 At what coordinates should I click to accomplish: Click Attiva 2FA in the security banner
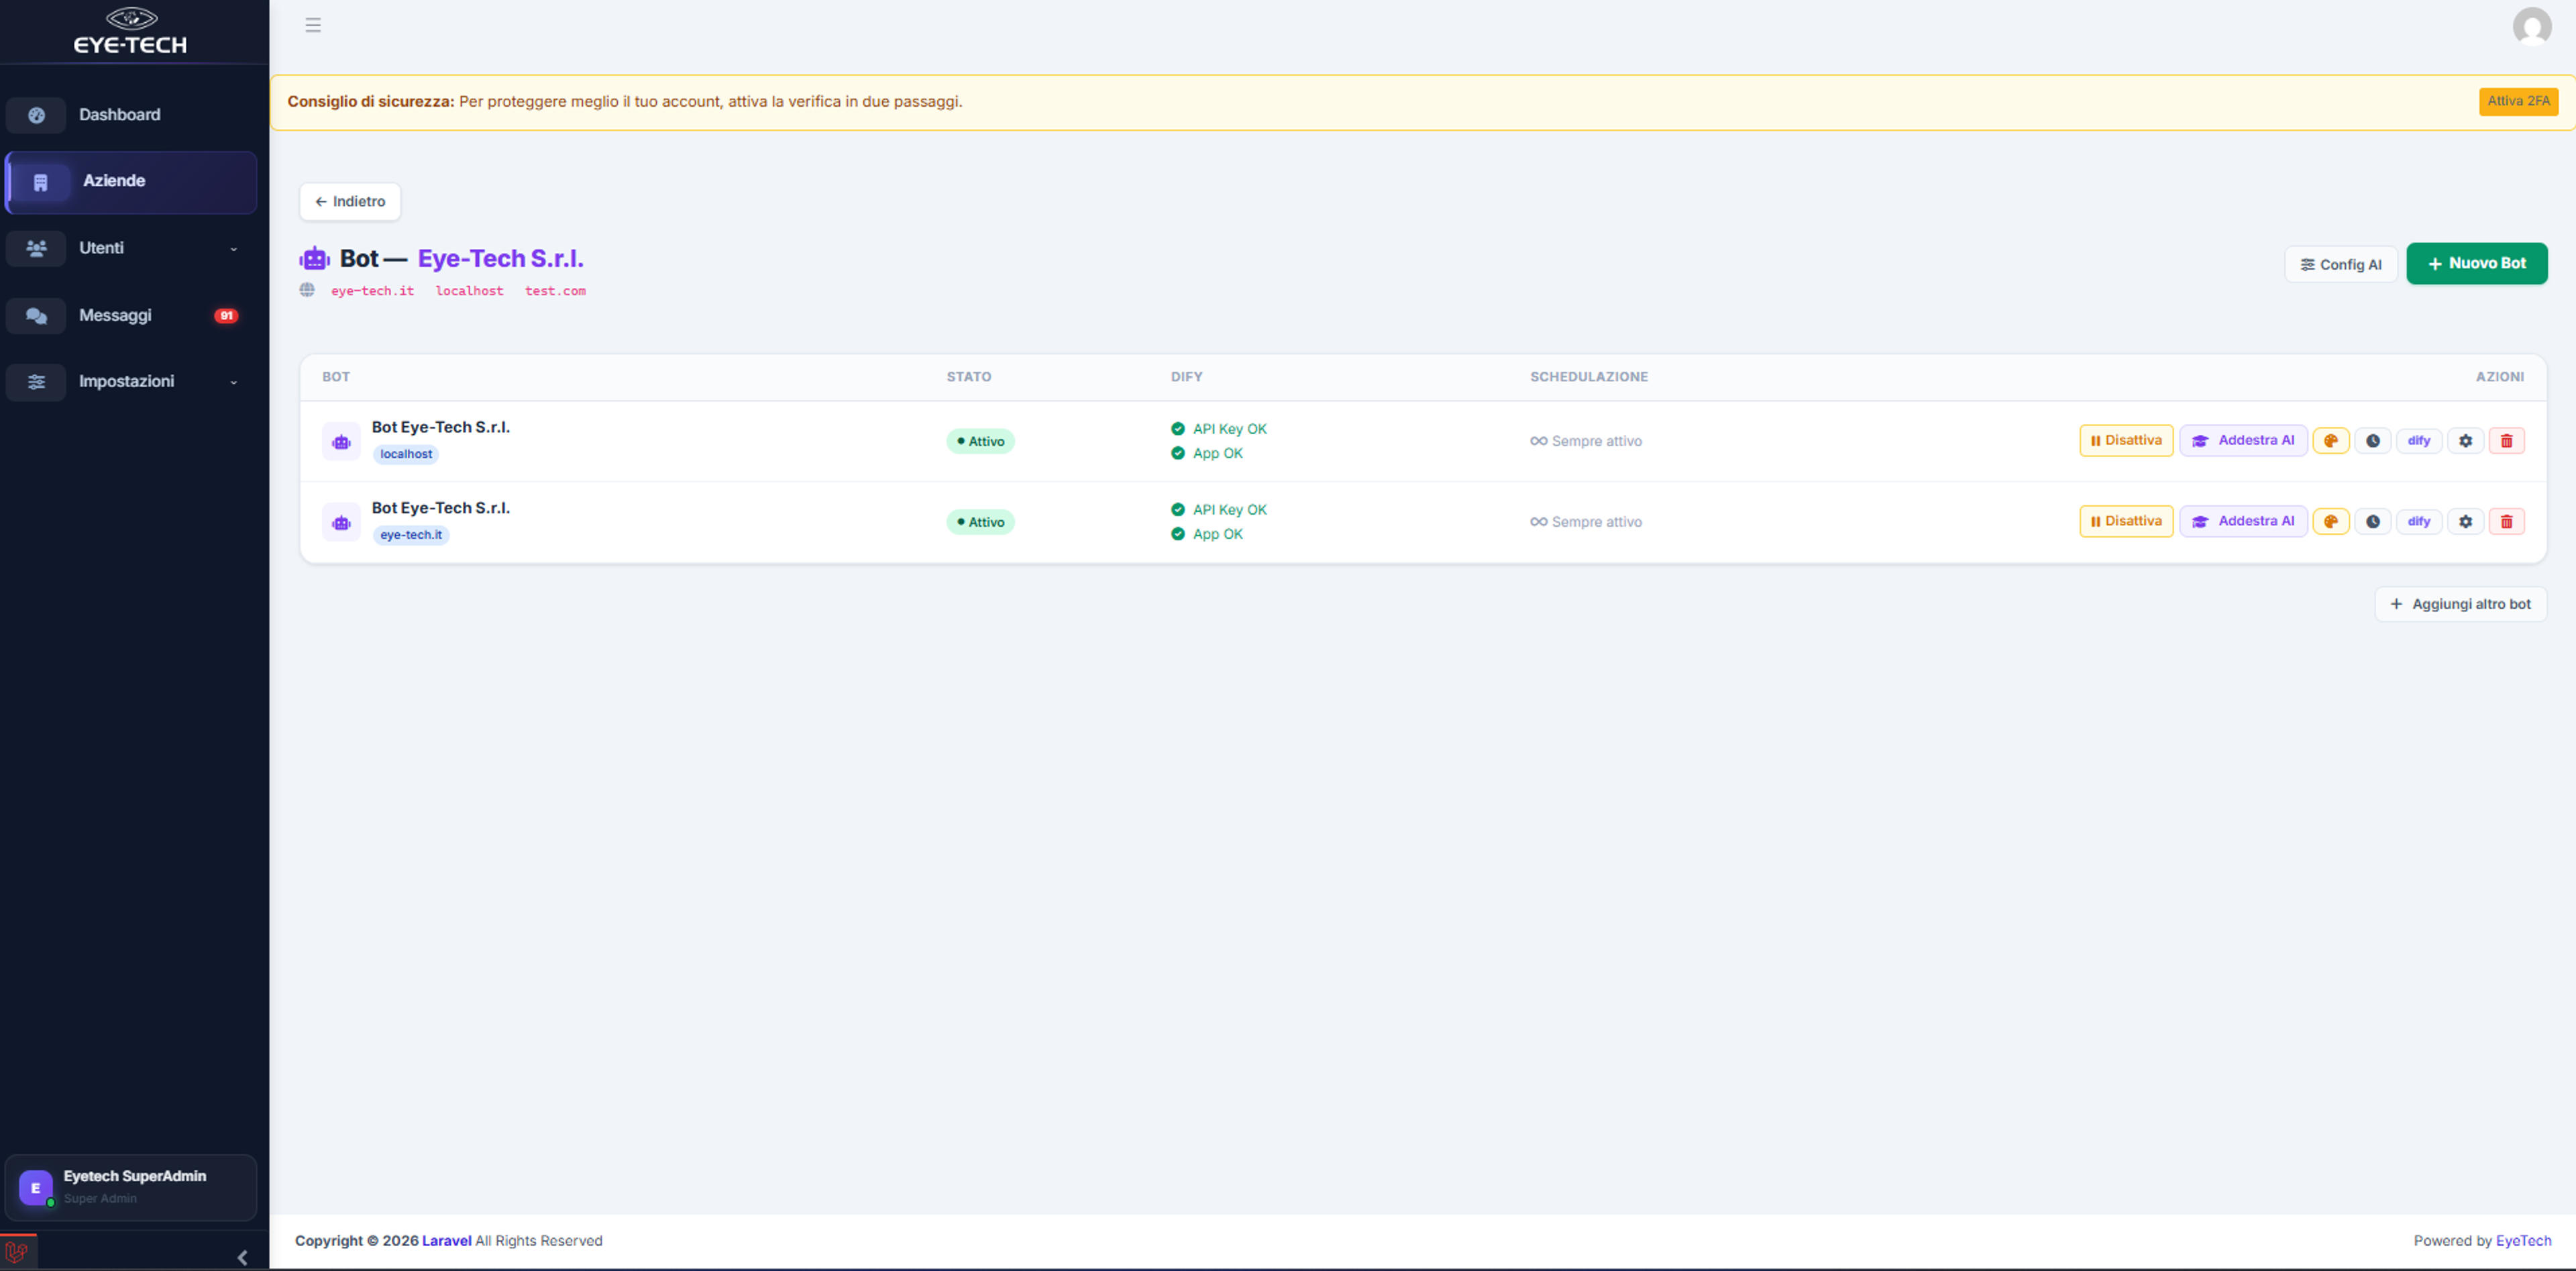[x=2517, y=101]
